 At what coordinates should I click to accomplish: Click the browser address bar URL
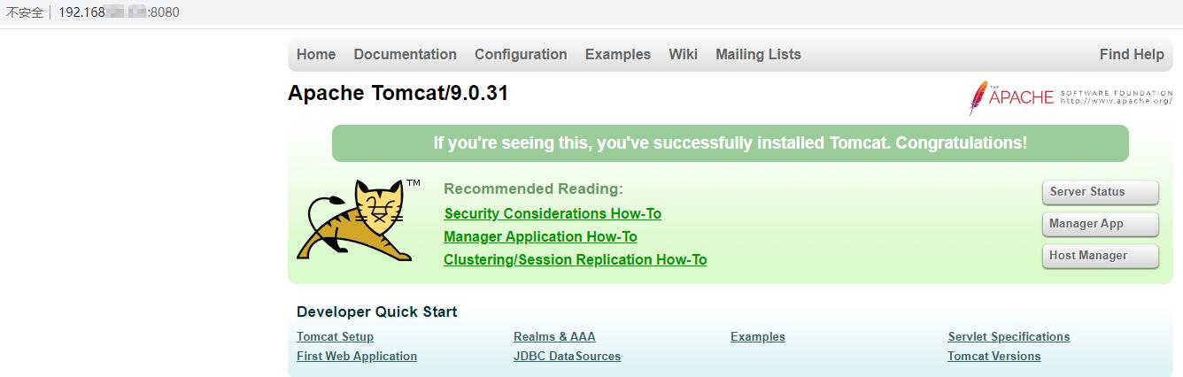pyautogui.click(x=119, y=12)
